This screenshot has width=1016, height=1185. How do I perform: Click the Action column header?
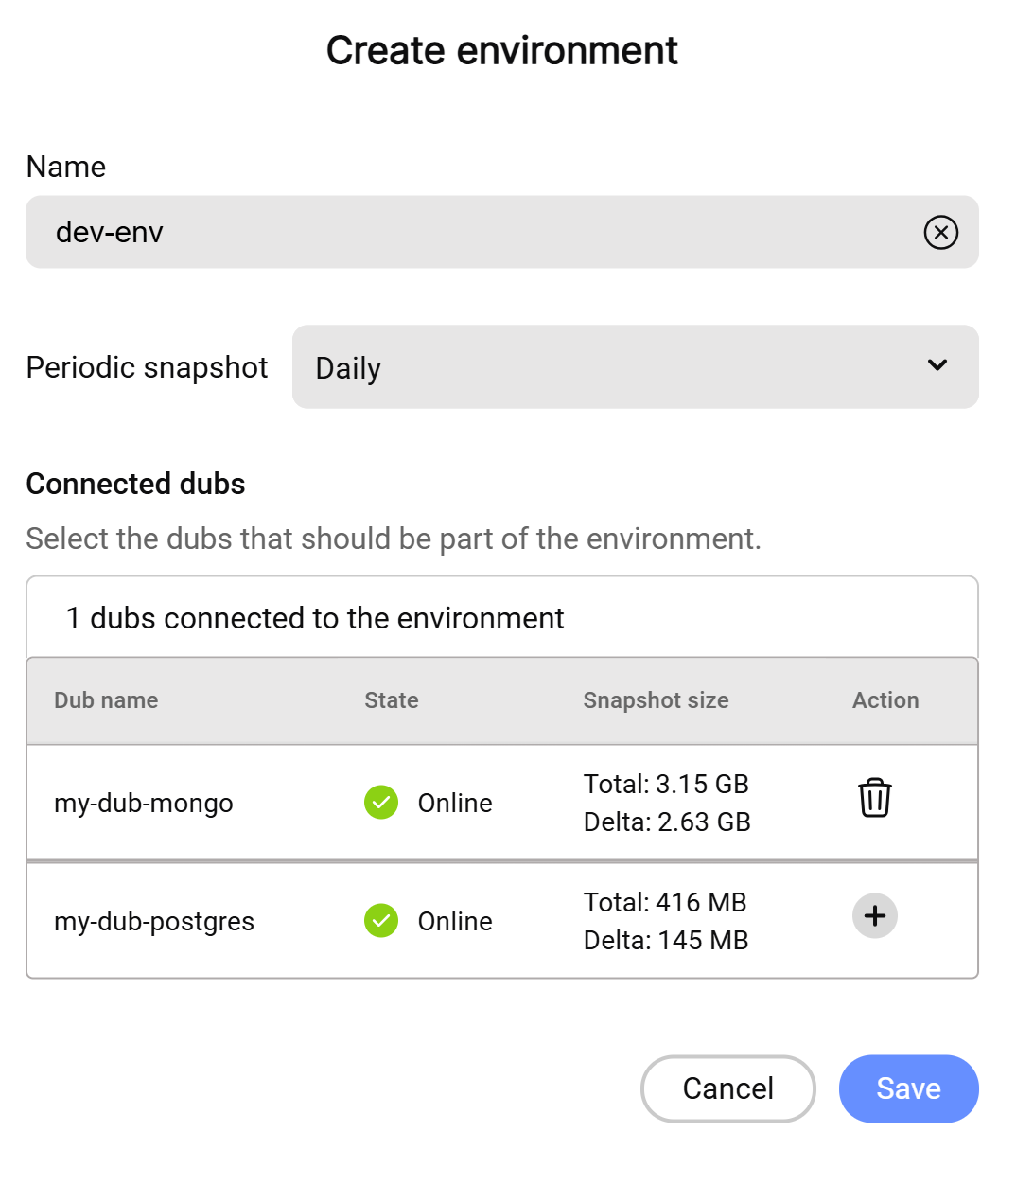[885, 700]
